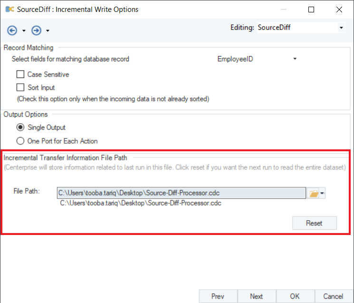354x303 pixels.
Task: Confirm with the OK button
Action: [x=295, y=296]
